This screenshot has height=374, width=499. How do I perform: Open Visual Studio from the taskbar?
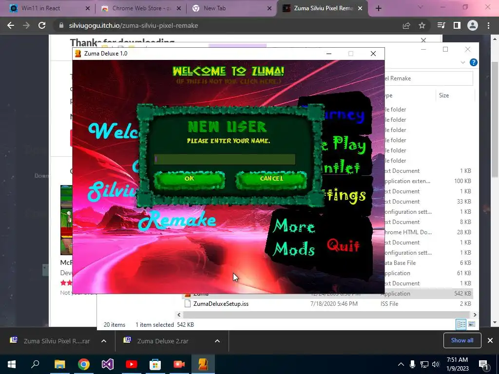pyautogui.click(x=108, y=364)
